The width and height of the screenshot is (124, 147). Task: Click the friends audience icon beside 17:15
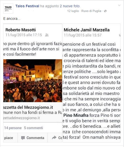click(x=47, y=35)
